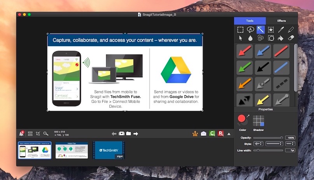The image size is (314, 180).
Task: Adjust the Line width slider
Action: 268,151
